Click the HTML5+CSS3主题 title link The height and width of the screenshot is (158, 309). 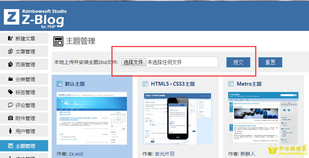pyautogui.click(x=173, y=84)
